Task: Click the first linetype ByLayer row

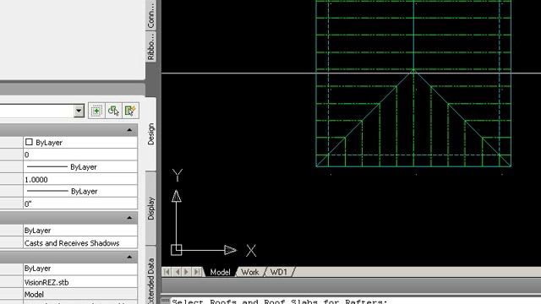Action: (x=80, y=167)
